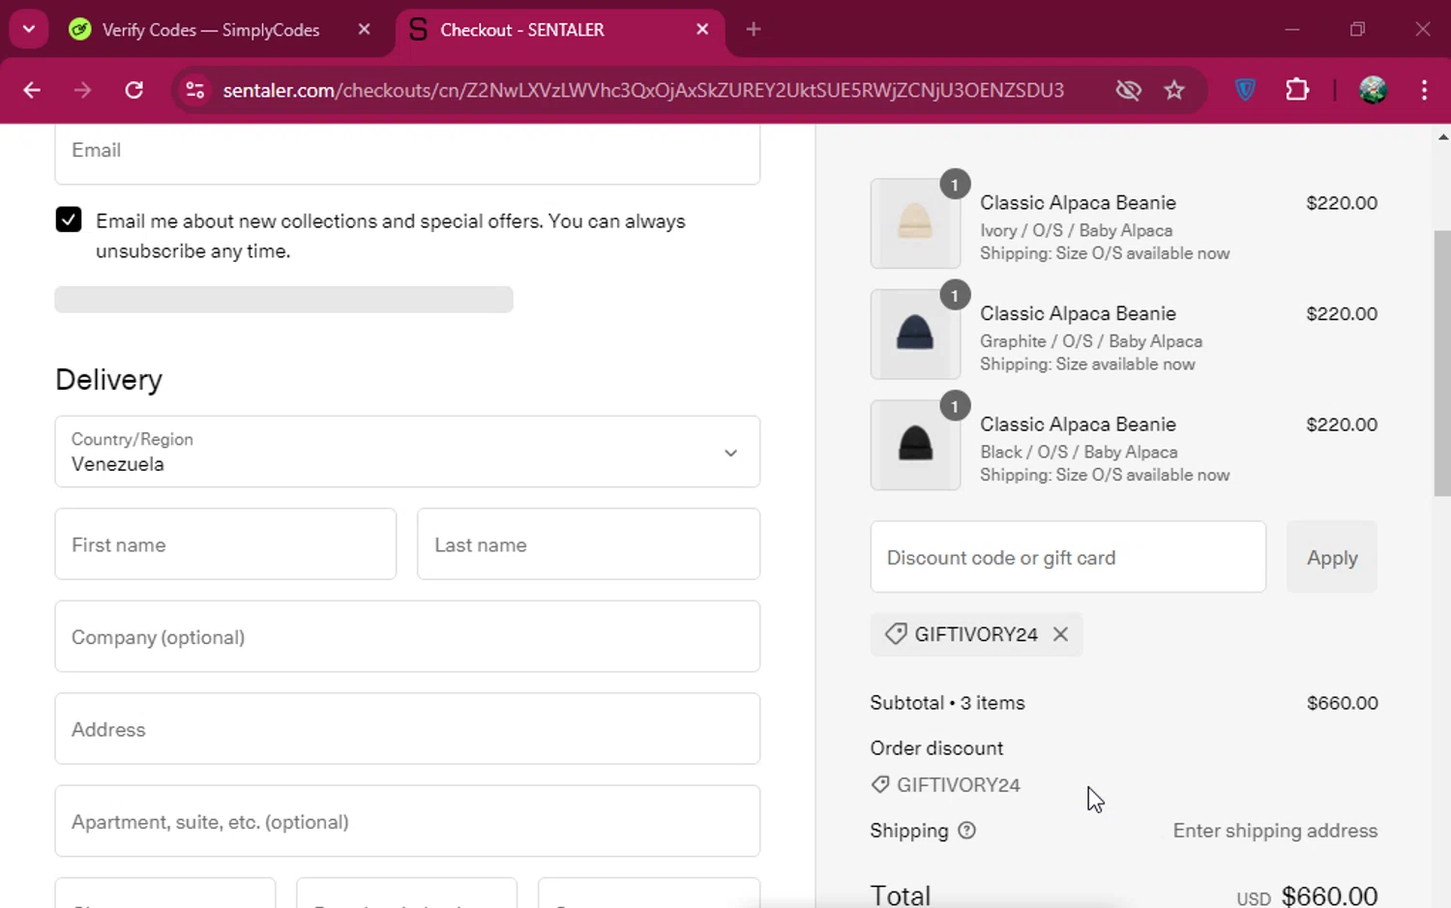Click 'Black / O/S / Baby Alpaca' text

point(1079,452)
